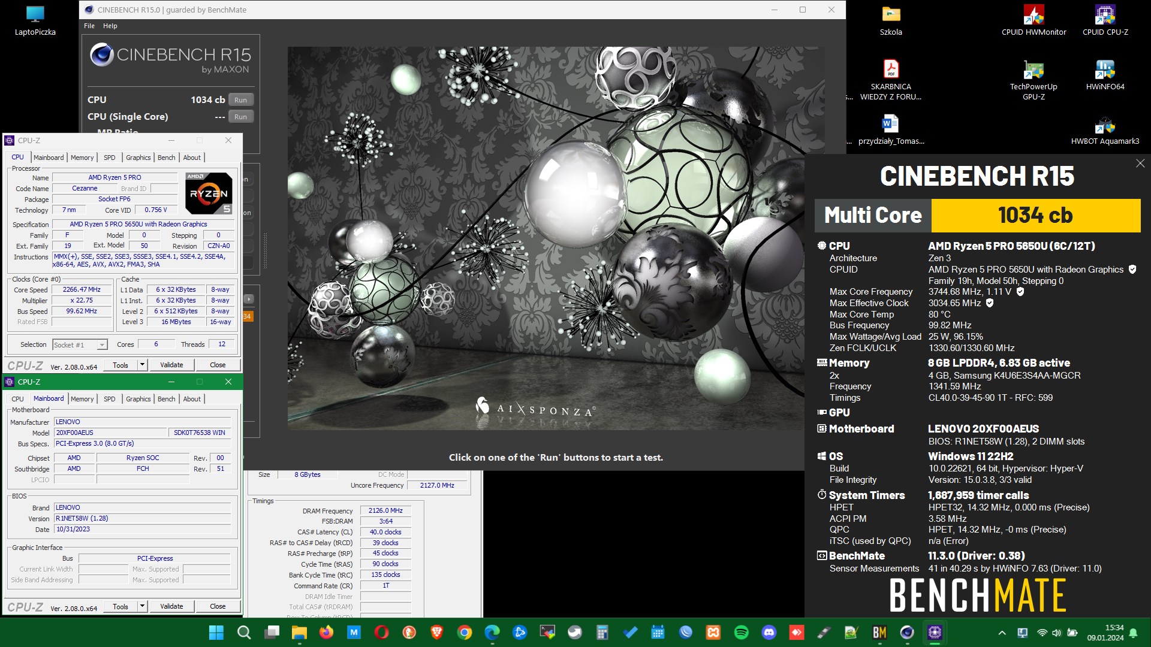Open Spotify from the taskbar
This screenshot has width=1151, height=647.
tap(742, 633)
